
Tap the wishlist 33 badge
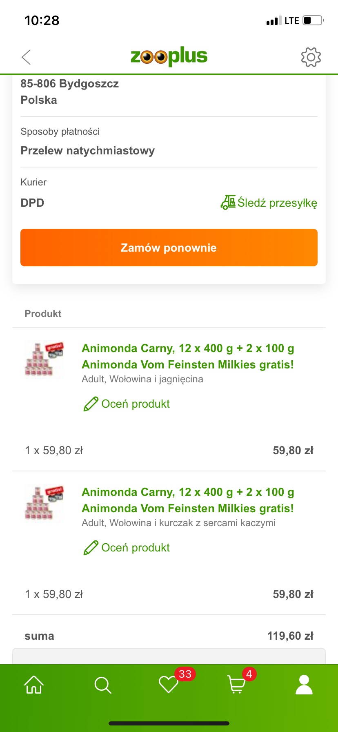(185, 674)
